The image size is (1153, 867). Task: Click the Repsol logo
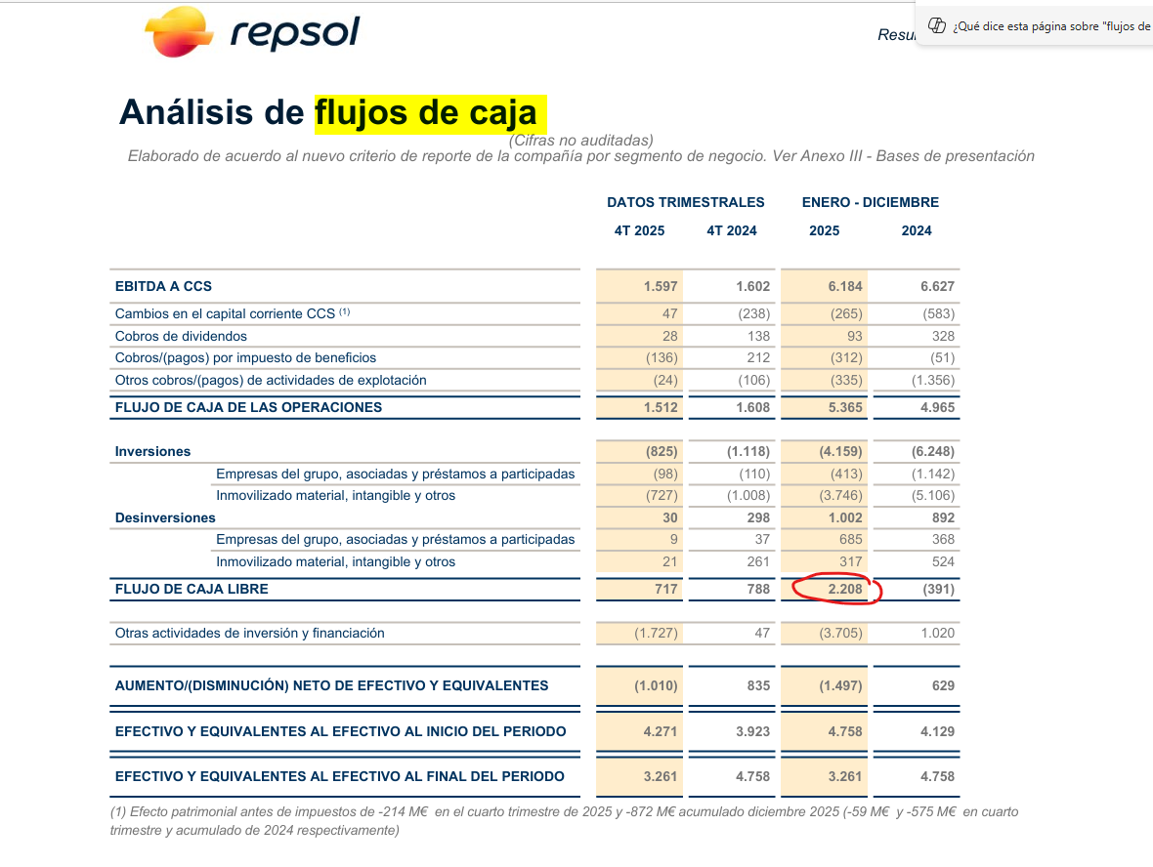[x=252, y=32]
